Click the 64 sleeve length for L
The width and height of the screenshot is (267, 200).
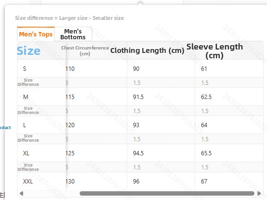pyautogui.click(x=204, y=125)
